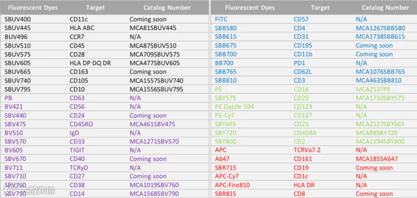Click the CD62L target cell
The width and height of the screenshot is (417, 198).
[303, 71]
